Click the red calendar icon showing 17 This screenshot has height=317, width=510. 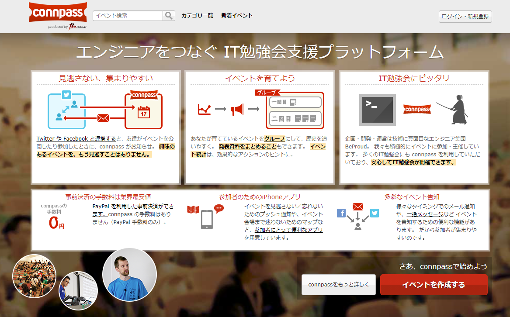pyautogui.click(x=143, y=112)
